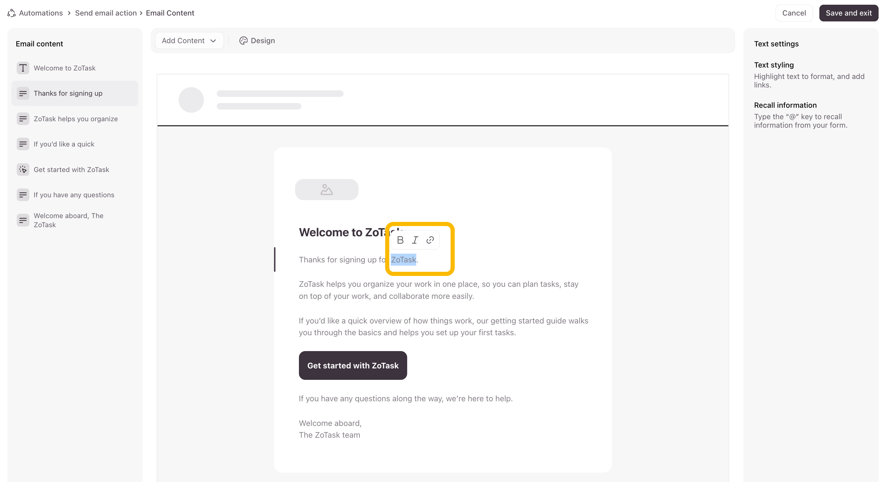
Task: Expand the Add Content chevron arrow
Action: tap(213, 41)
